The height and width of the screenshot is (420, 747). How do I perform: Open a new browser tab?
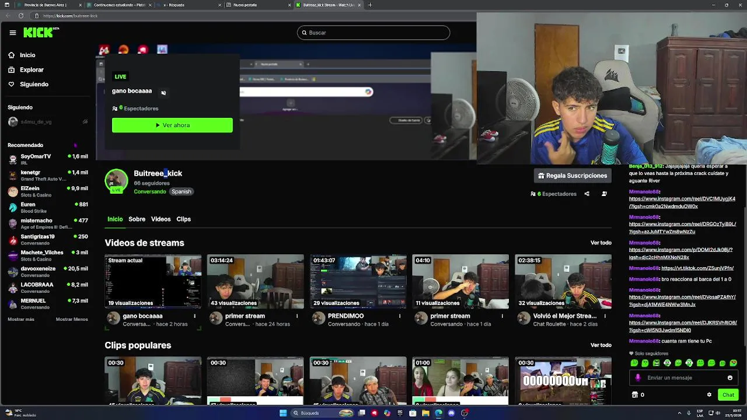point(370,5)
